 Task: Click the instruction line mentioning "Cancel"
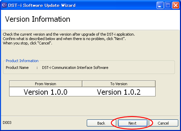pos(27,43)
